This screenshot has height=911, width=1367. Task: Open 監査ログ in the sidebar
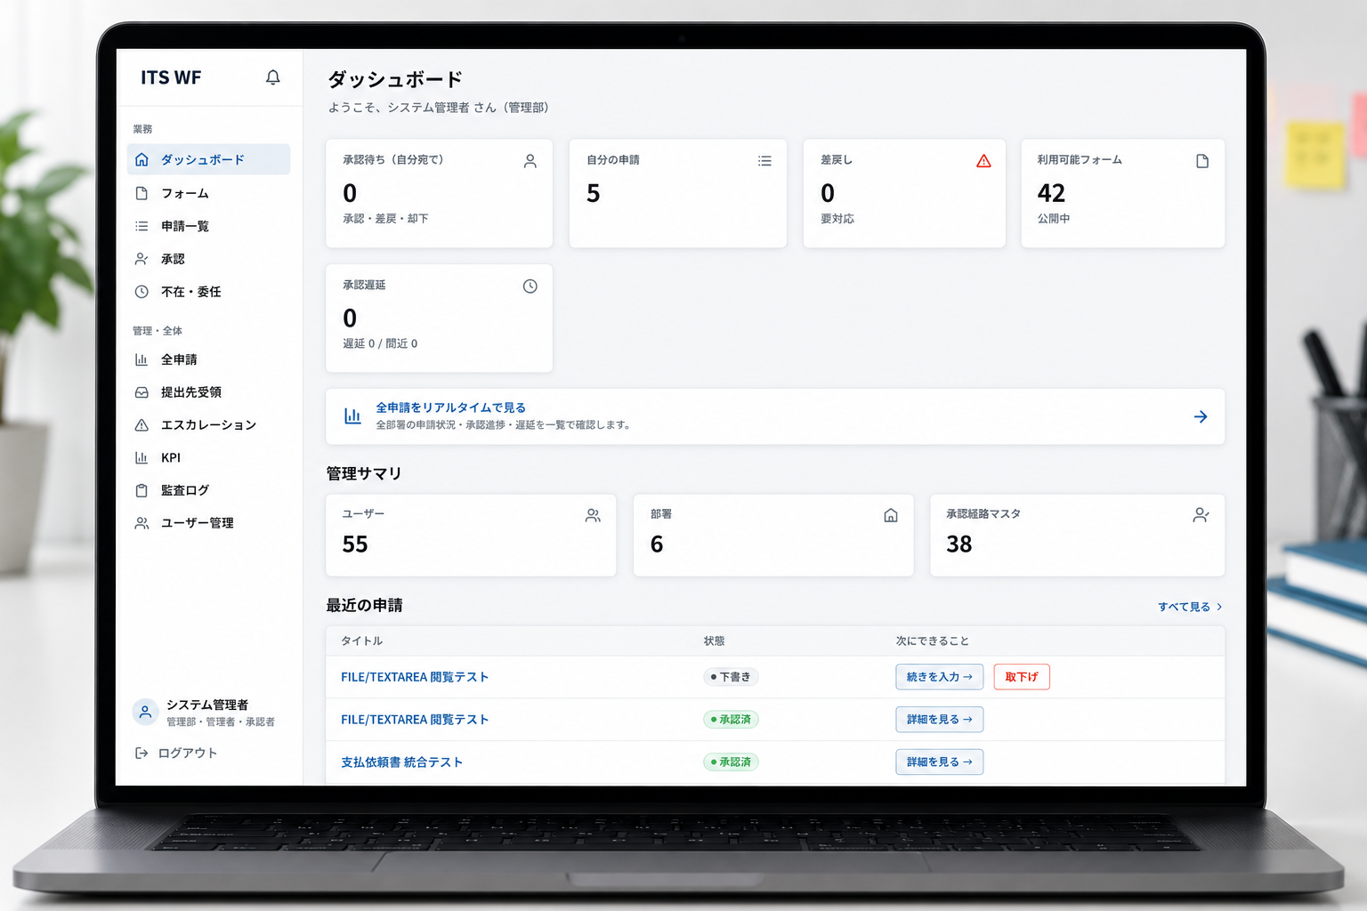(208, 490)
